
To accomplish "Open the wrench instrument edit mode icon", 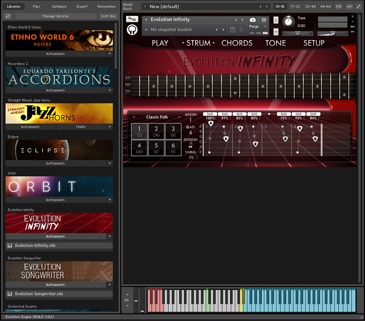I will [x=132, y=19].
